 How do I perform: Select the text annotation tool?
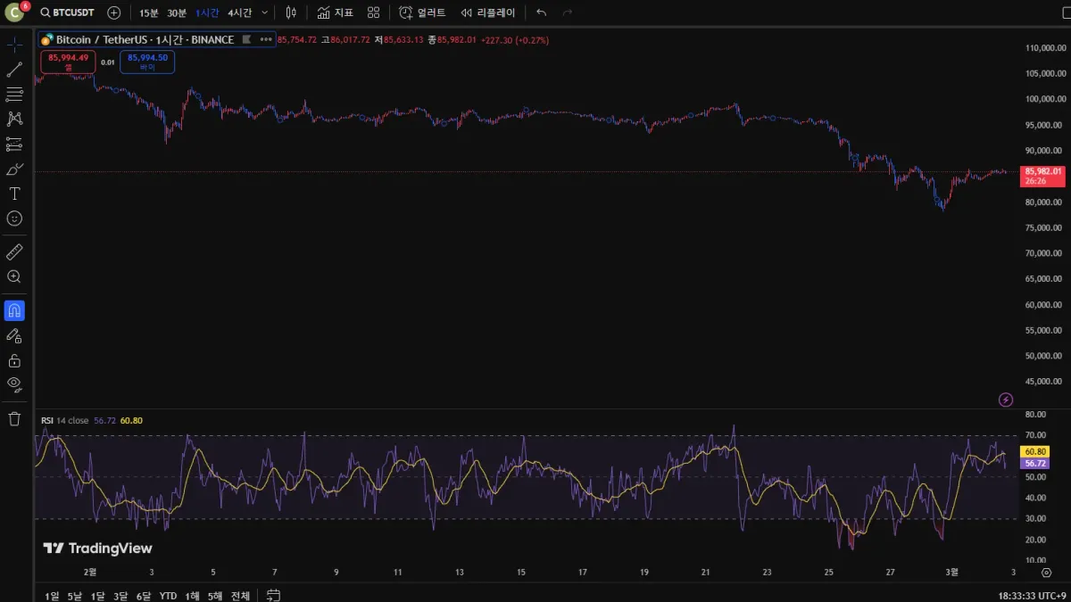[14, 194]
